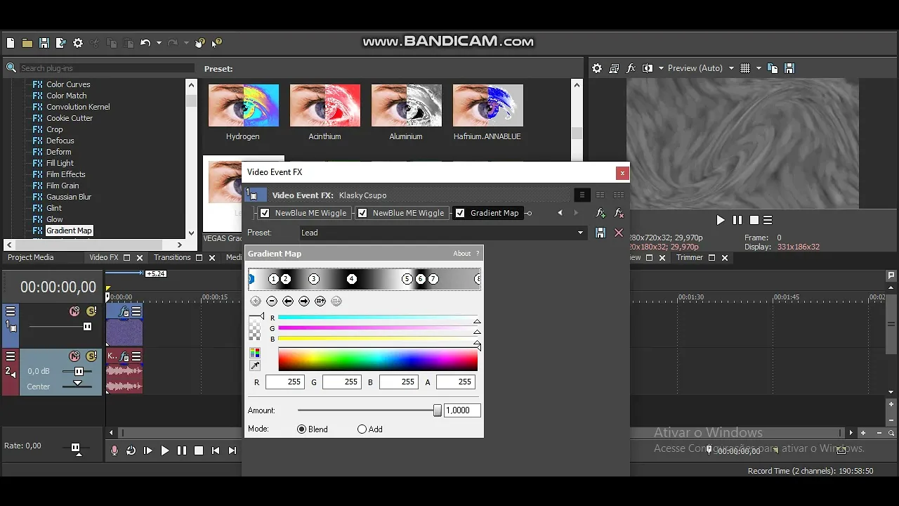Choose the Hafnium.ANNABLUE preset thumbnail

(x=487, y=105)
